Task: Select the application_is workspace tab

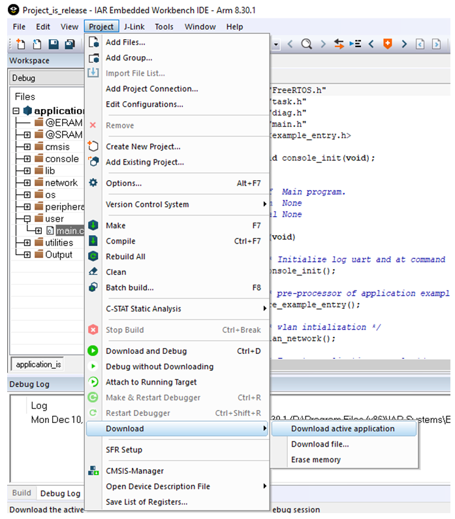Action: coord(38,364)
